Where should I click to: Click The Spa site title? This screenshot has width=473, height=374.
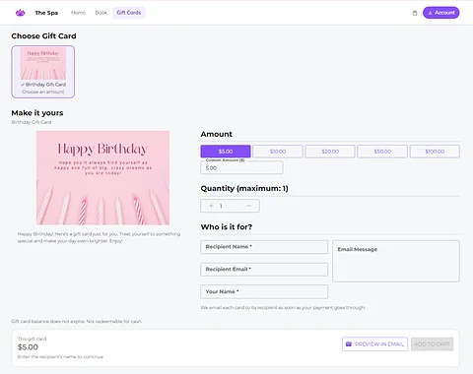point(46,13)
